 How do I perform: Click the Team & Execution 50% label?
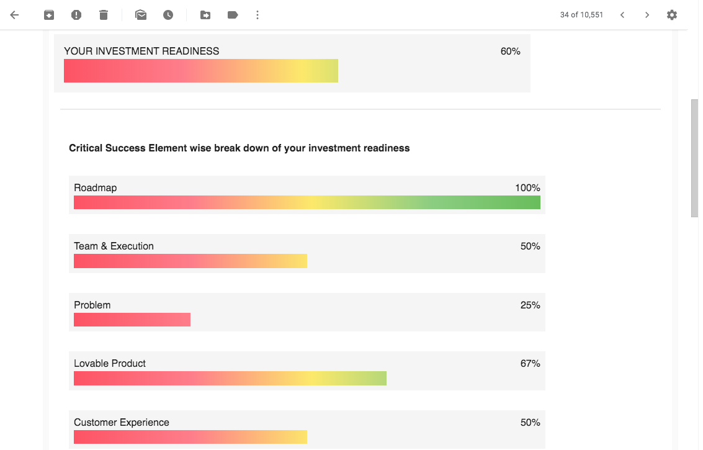coord(114,246)
